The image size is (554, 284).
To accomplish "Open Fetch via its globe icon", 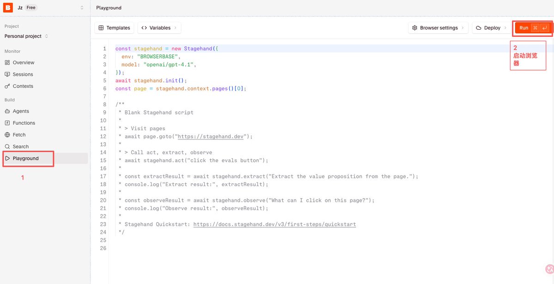I will coord(7,135).
